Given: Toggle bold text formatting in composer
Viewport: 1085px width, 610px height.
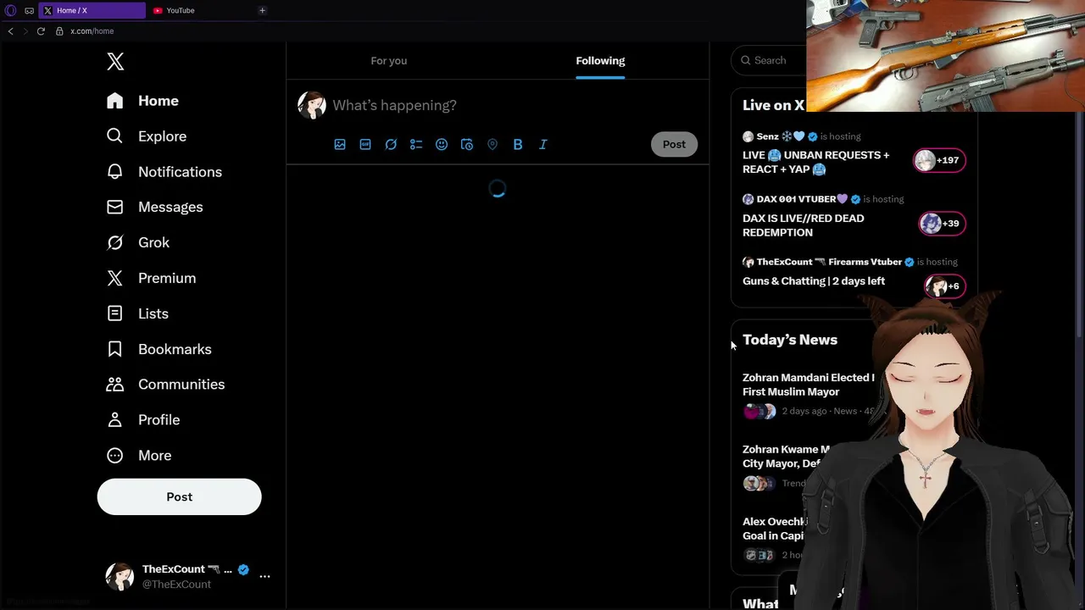Looking at the screenshot, I should point(518,144).
